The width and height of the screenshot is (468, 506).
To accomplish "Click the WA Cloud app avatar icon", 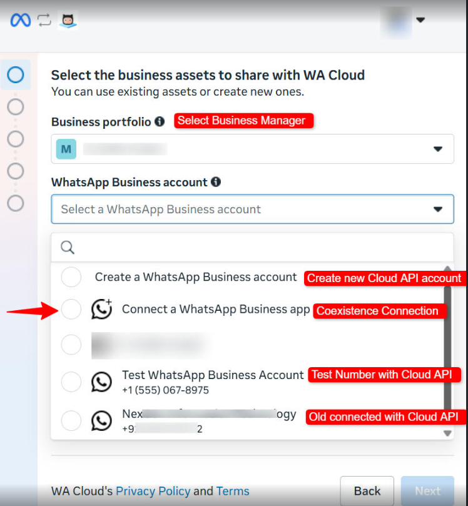I will point(68,21).
